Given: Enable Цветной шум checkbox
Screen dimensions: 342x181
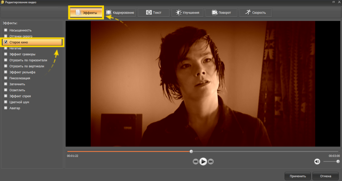Looking at the screenshot, I should (x=5, y=102).
